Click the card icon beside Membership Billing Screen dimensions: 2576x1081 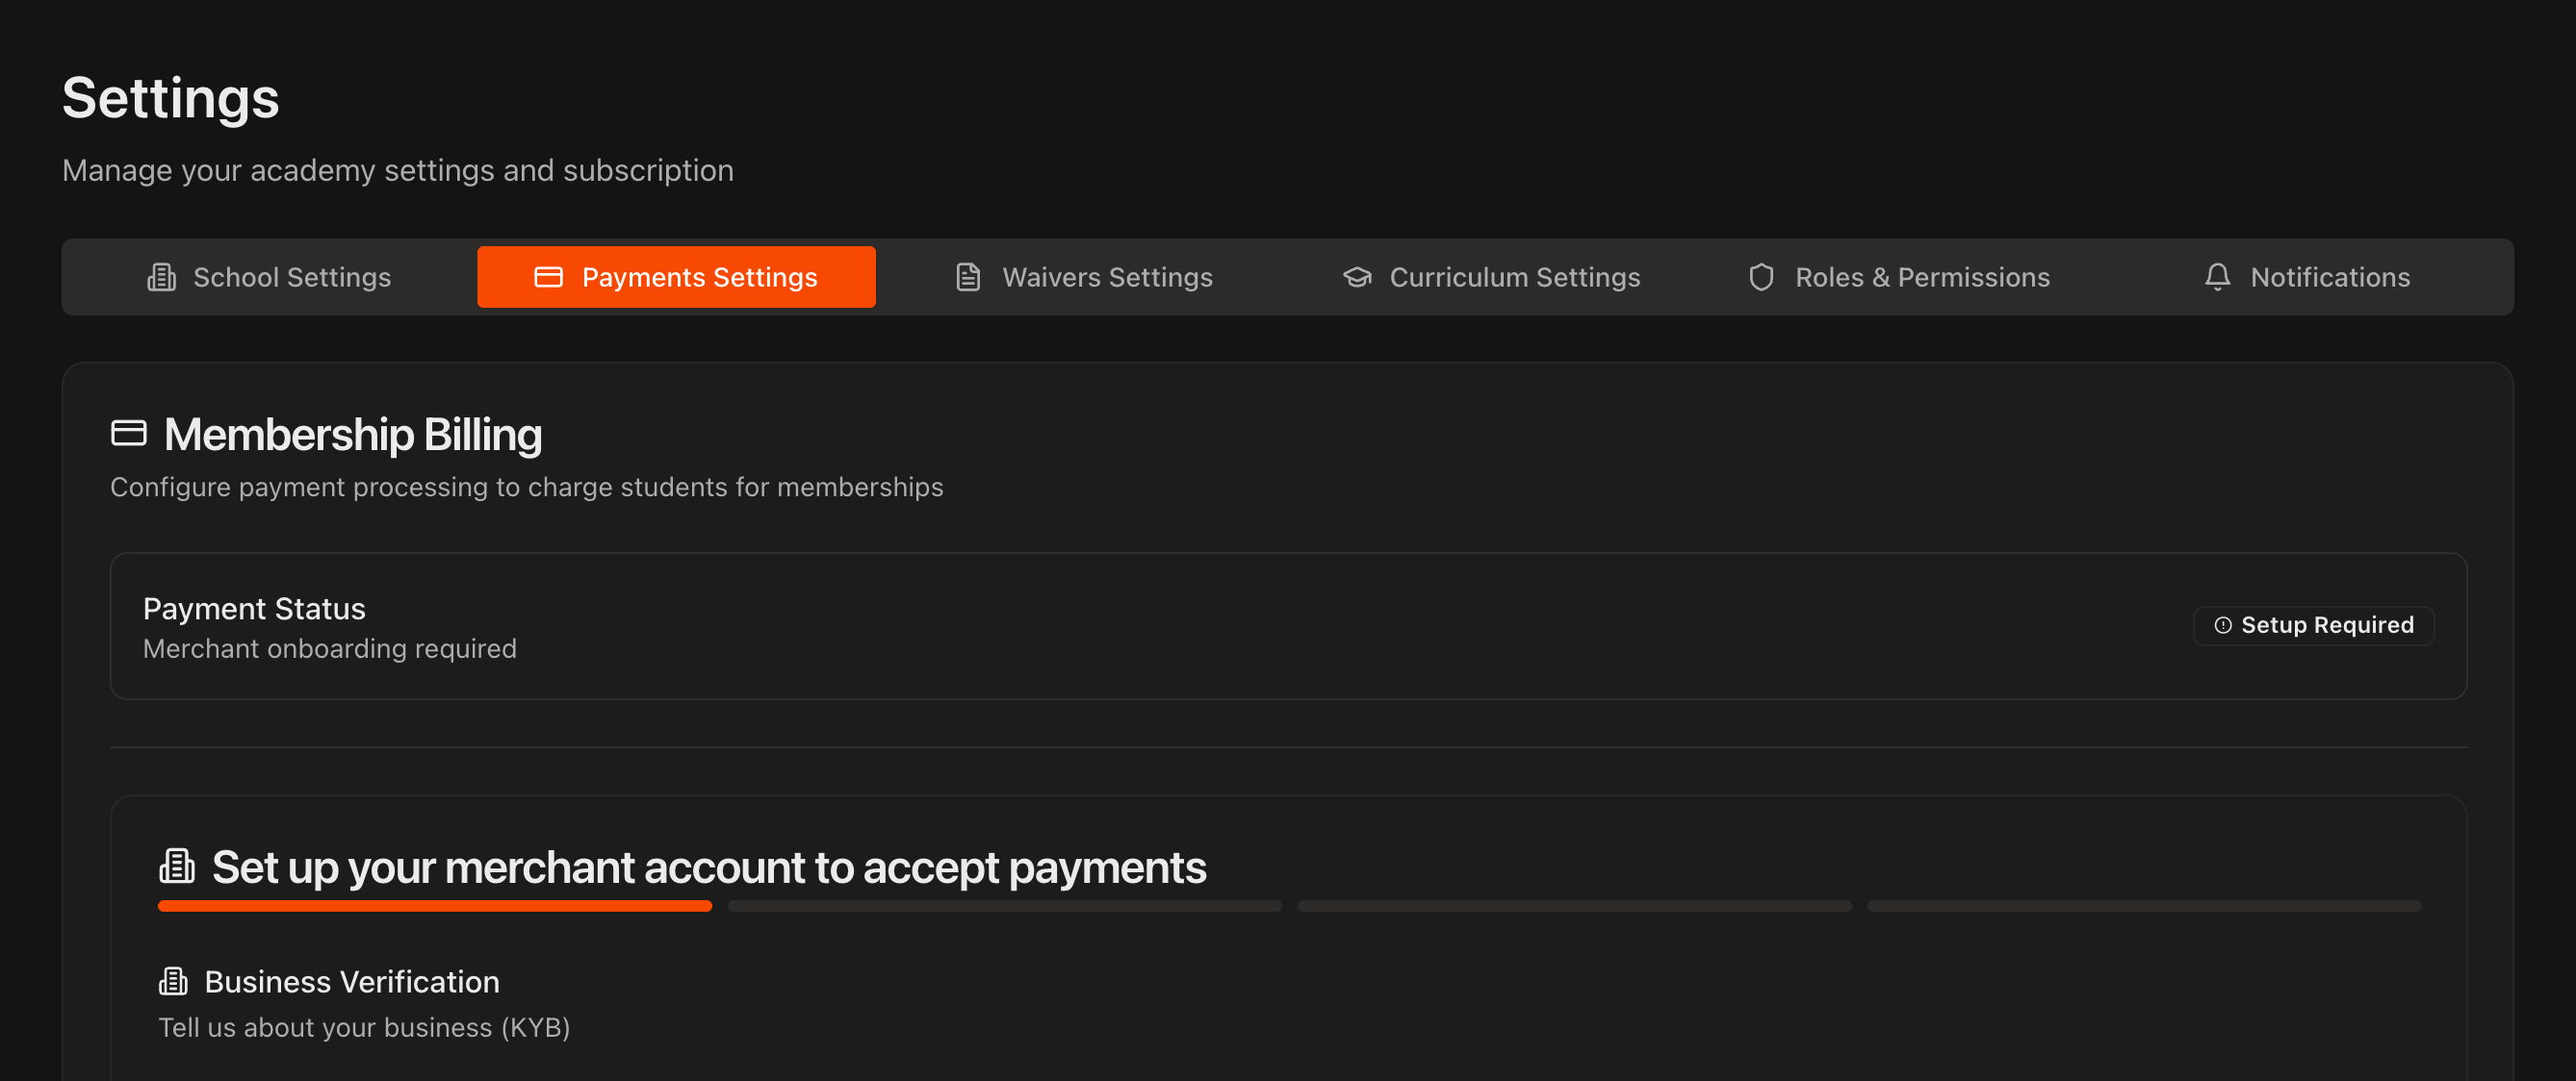[x=128, y=433]
